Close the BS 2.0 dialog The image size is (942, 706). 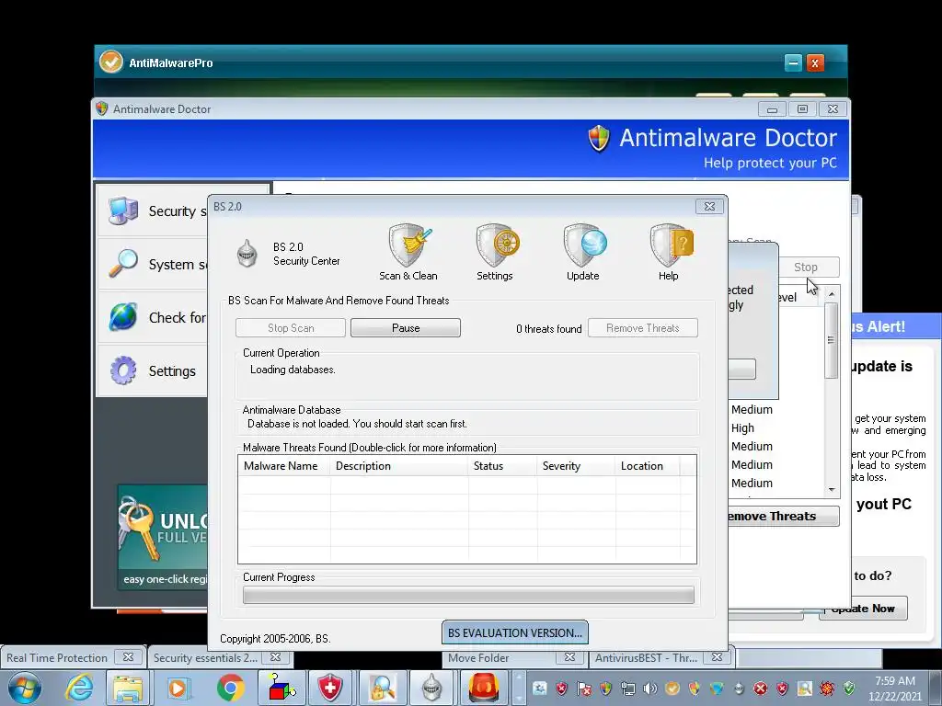pos(709,207)
